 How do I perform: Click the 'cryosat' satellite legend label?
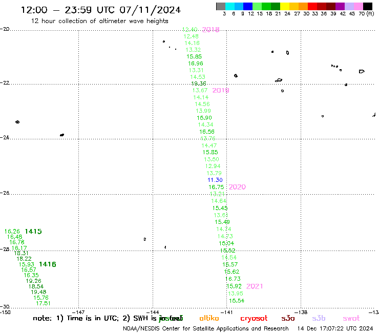254,319
